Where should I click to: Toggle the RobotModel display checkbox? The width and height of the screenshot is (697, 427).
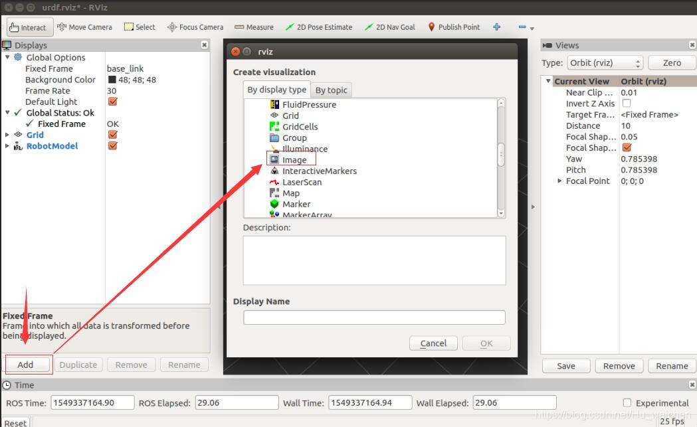[x=113, y=145]
